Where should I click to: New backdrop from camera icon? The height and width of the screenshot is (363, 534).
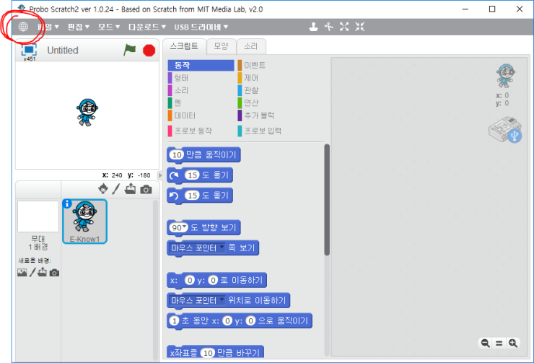tap(54, 273)
